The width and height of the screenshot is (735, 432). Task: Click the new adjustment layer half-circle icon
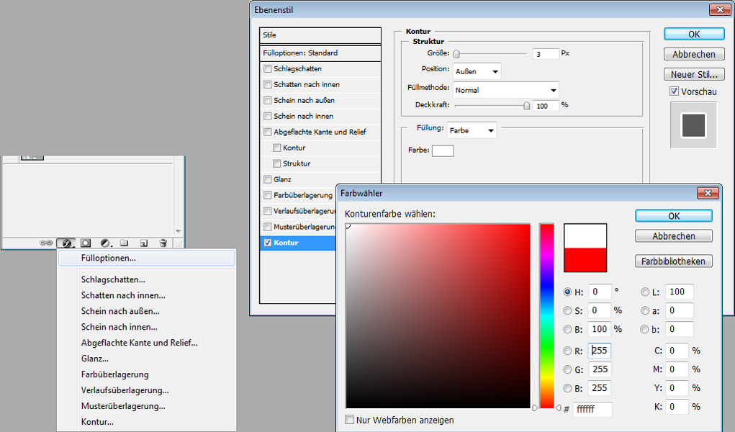[106, 243]
